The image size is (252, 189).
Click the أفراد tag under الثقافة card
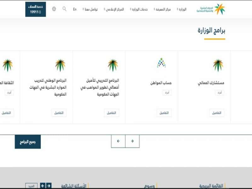[9, 93]
